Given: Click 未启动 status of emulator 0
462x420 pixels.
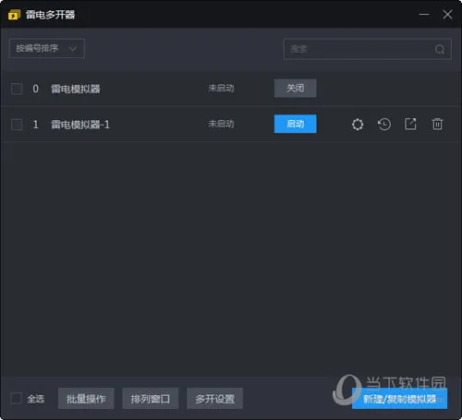Looking at the screenshot, I should tap(221, 89).
